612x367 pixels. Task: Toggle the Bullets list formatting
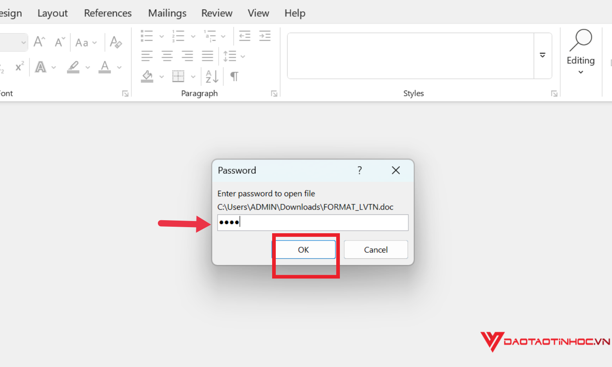(147, 36)
